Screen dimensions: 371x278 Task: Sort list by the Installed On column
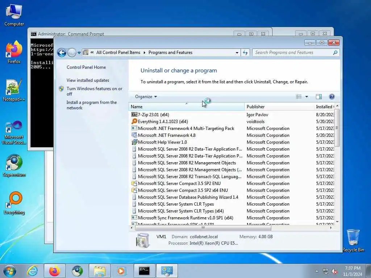(324, 107)
